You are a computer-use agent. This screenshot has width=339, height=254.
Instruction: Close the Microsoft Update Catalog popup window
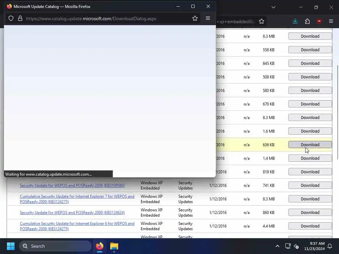[x=208, y=7]
